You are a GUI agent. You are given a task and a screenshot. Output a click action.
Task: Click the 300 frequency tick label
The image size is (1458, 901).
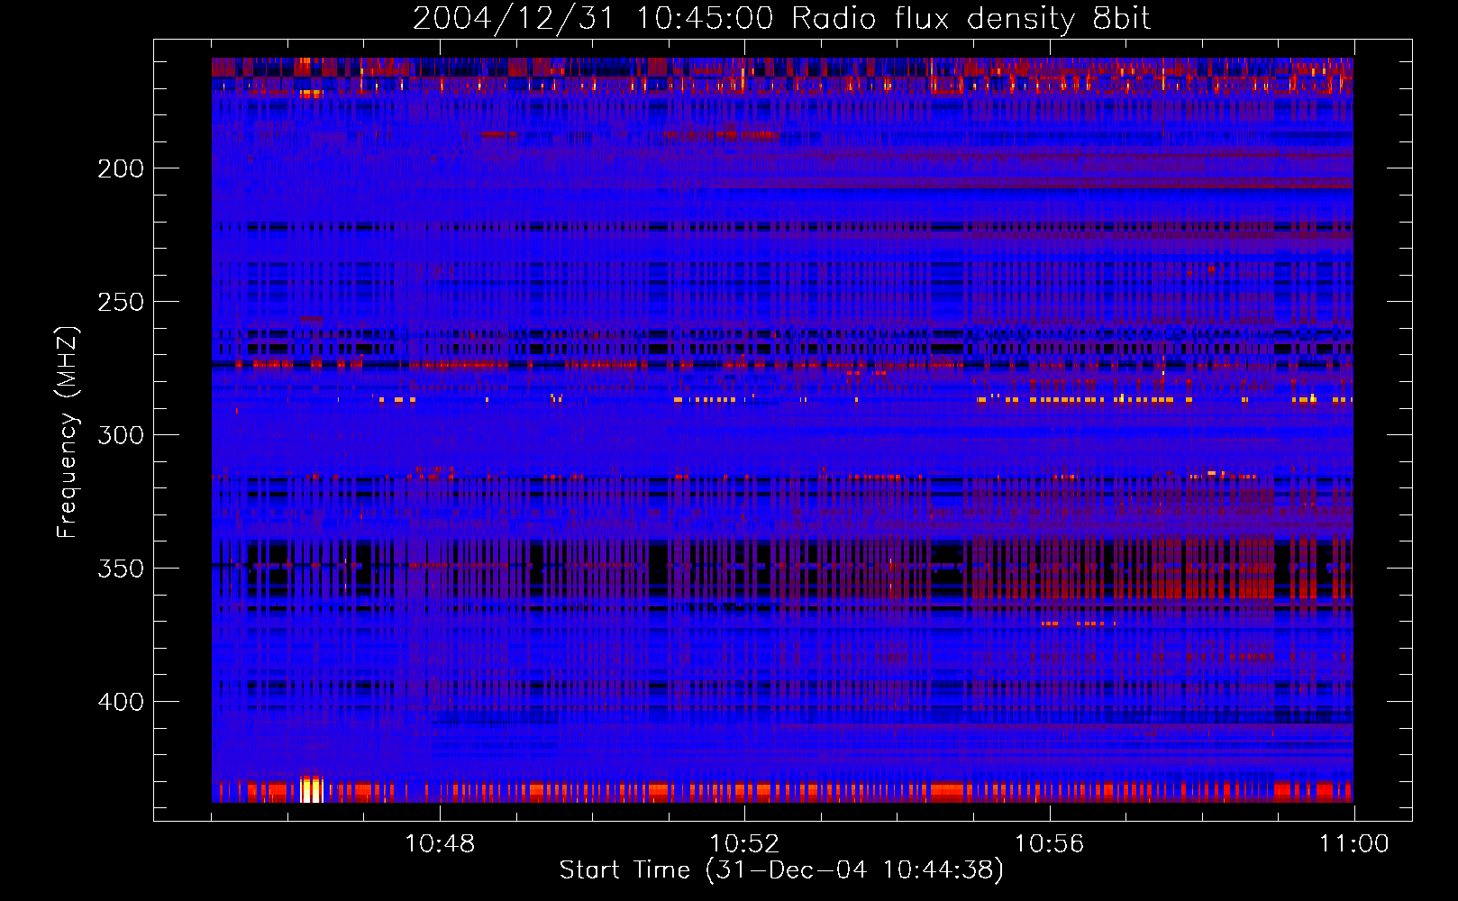click(121, 435)
